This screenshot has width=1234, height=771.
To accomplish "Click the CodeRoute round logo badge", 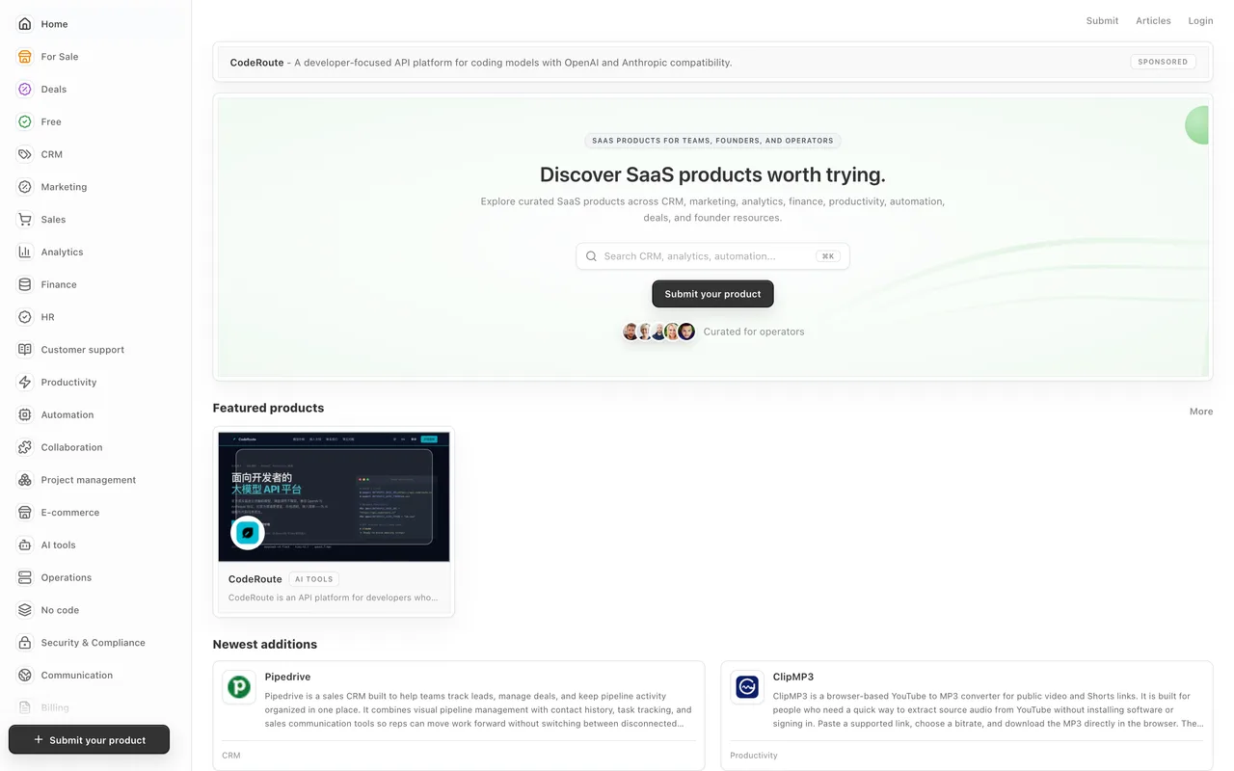I will pyautogui.click(x=248, y=533).
